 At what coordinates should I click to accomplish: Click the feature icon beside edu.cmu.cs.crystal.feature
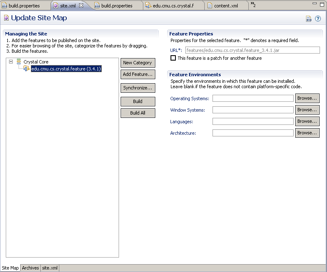pyautogui.click(x=26, y=68)
